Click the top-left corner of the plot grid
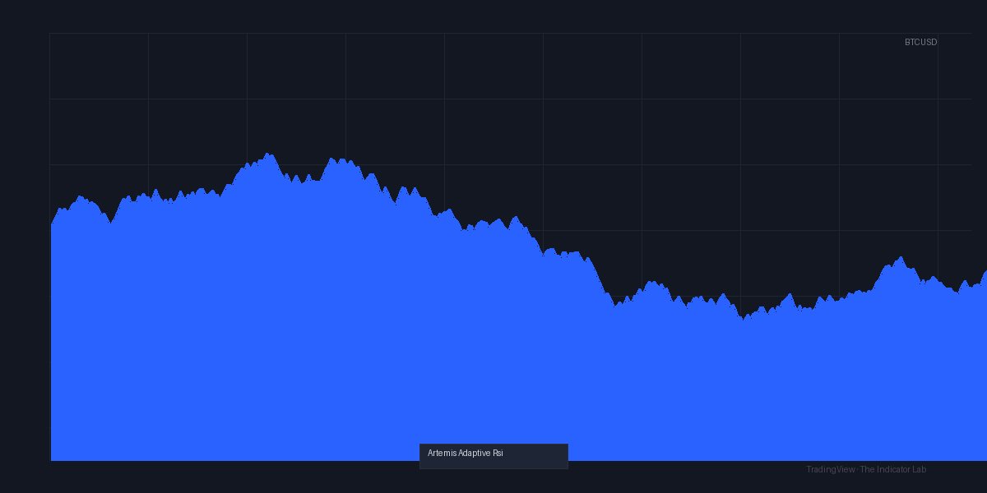 tap(49, 33)
